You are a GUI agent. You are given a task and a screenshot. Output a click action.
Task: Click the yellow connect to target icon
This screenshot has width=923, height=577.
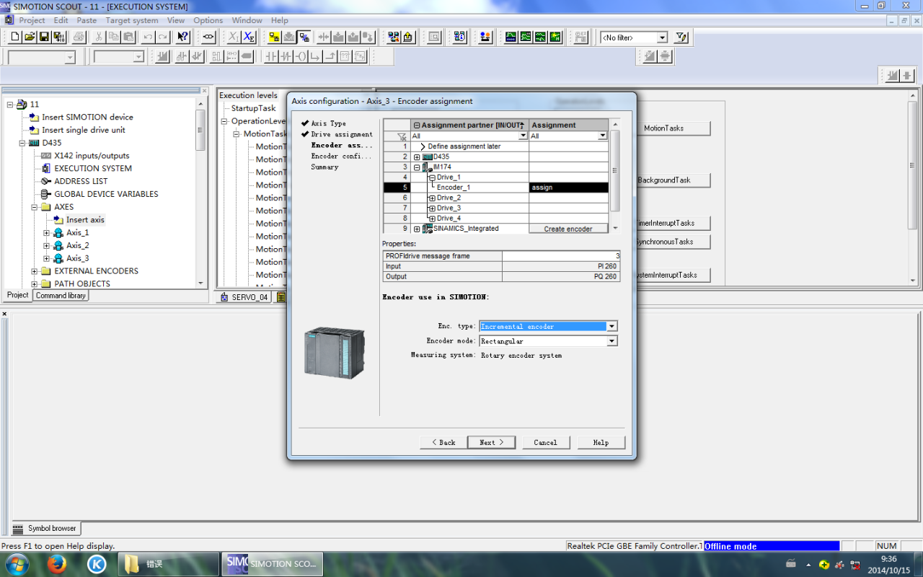(x=274, y=37)
